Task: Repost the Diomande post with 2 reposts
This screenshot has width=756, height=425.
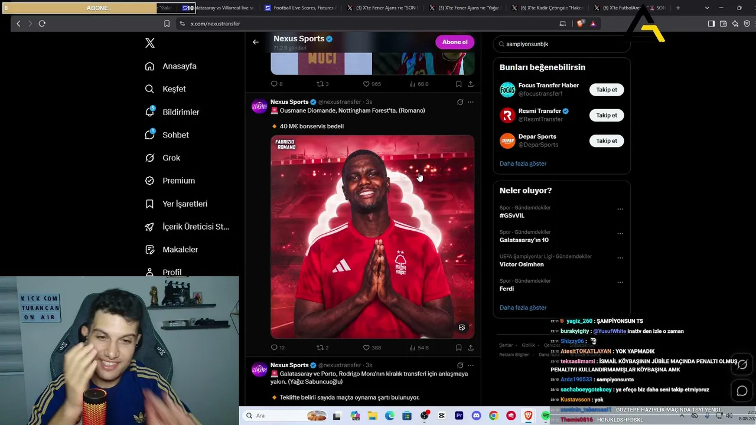Action: (x=322, y=348)
